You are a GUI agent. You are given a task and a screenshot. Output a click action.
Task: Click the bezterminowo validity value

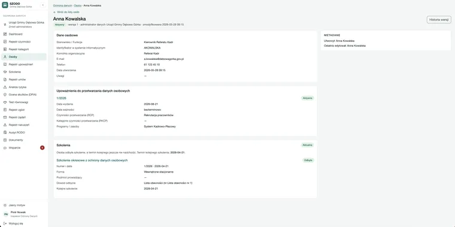[152, 110]
